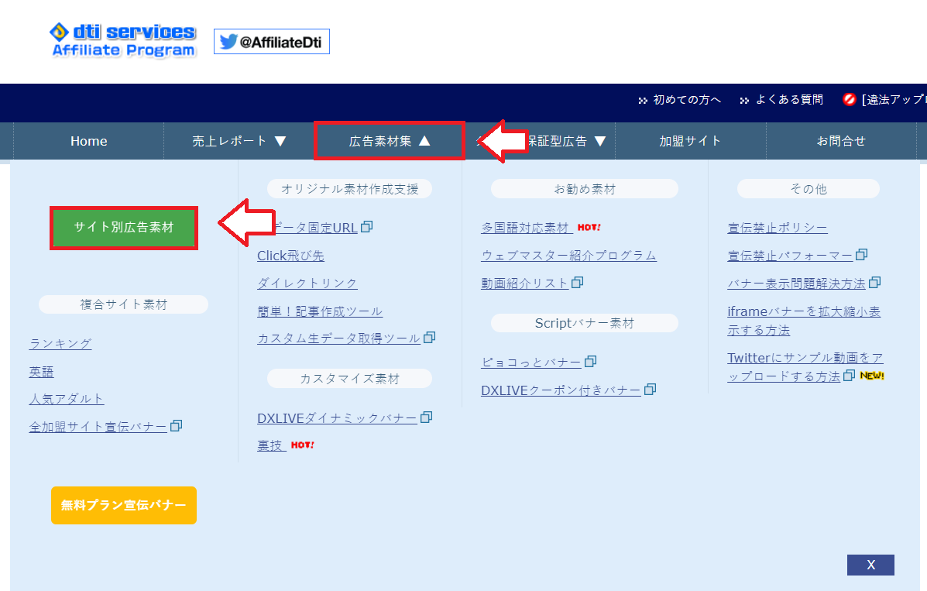Open 人気アダルト link

click(67, 399)
